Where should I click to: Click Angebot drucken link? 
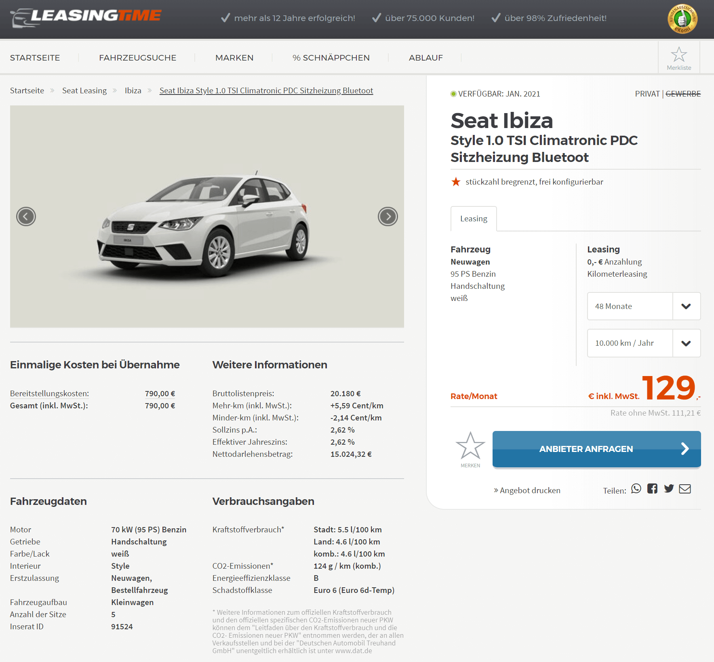(x=527, y=490)
